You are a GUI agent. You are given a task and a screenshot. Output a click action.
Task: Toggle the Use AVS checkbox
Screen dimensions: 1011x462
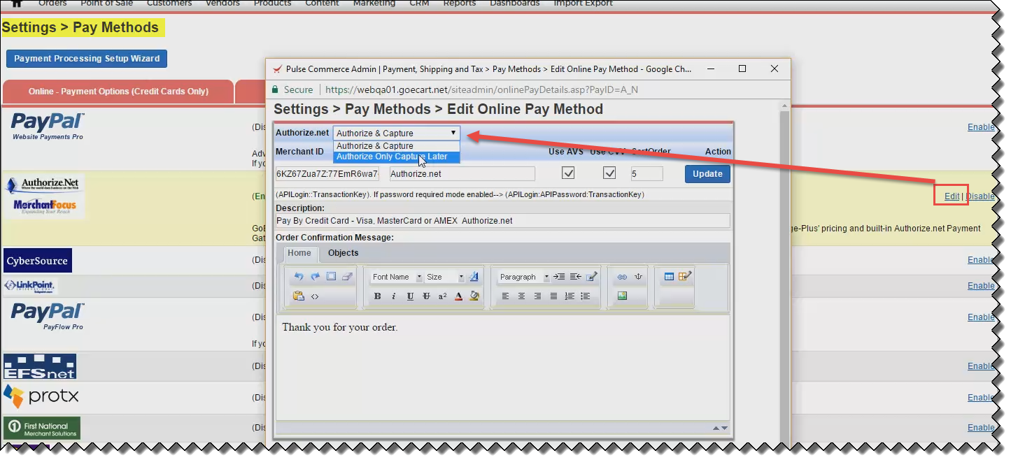(x=569, y=173)
